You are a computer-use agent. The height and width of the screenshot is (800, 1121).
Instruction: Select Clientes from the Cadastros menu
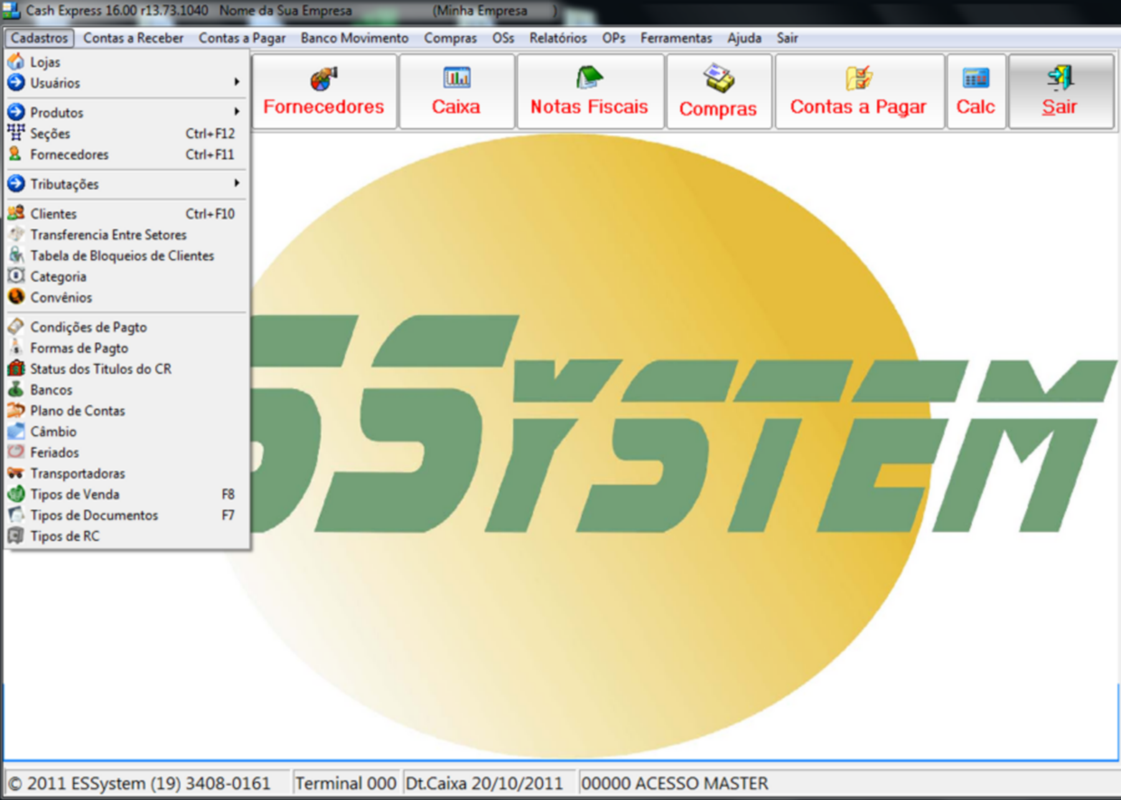pos(54,214)
